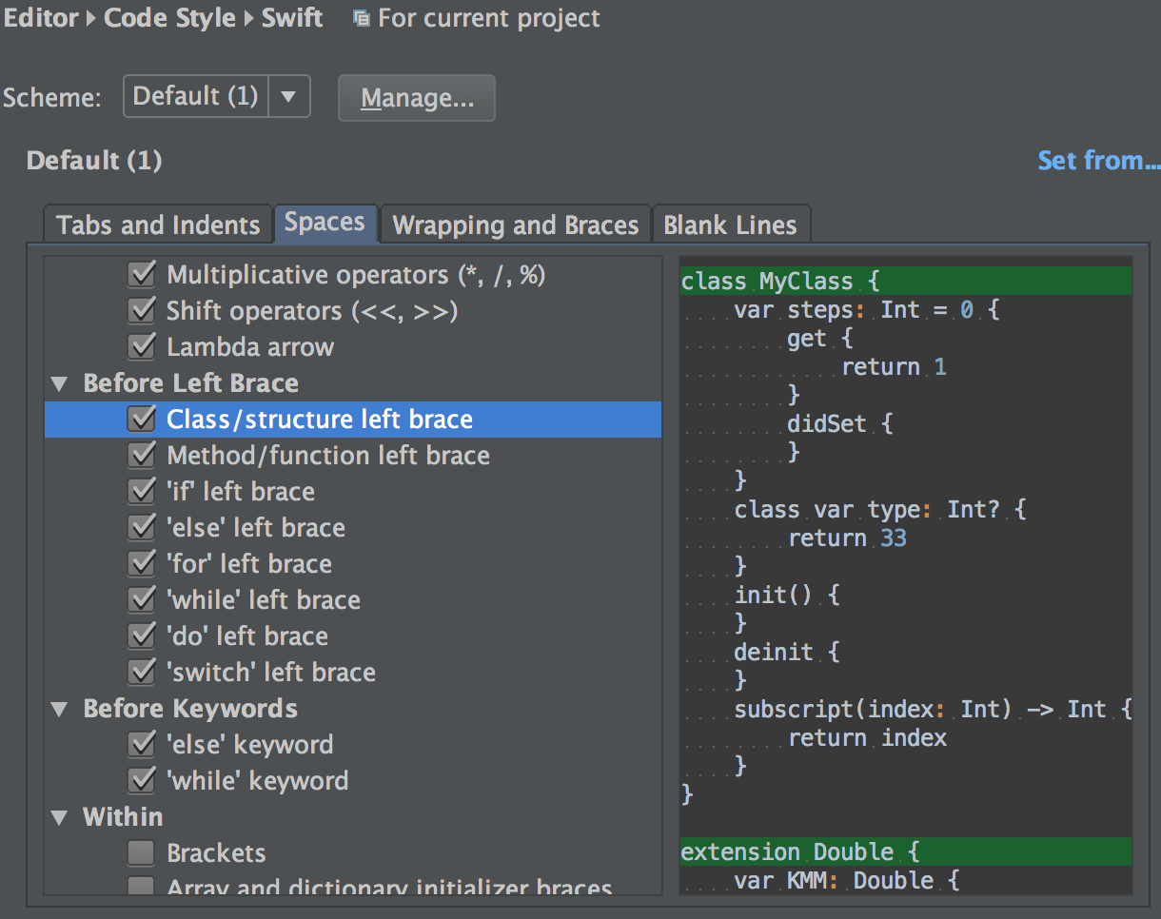Open the Scheme dropdown arrow
Image resolution: width=1161 pixels, height=919 pixels.
click(x=289, y=95)
